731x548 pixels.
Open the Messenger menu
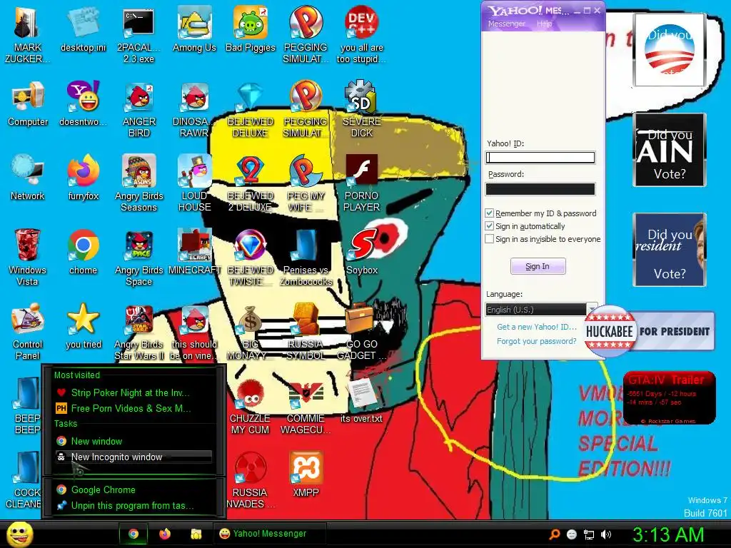pos(506,24)
